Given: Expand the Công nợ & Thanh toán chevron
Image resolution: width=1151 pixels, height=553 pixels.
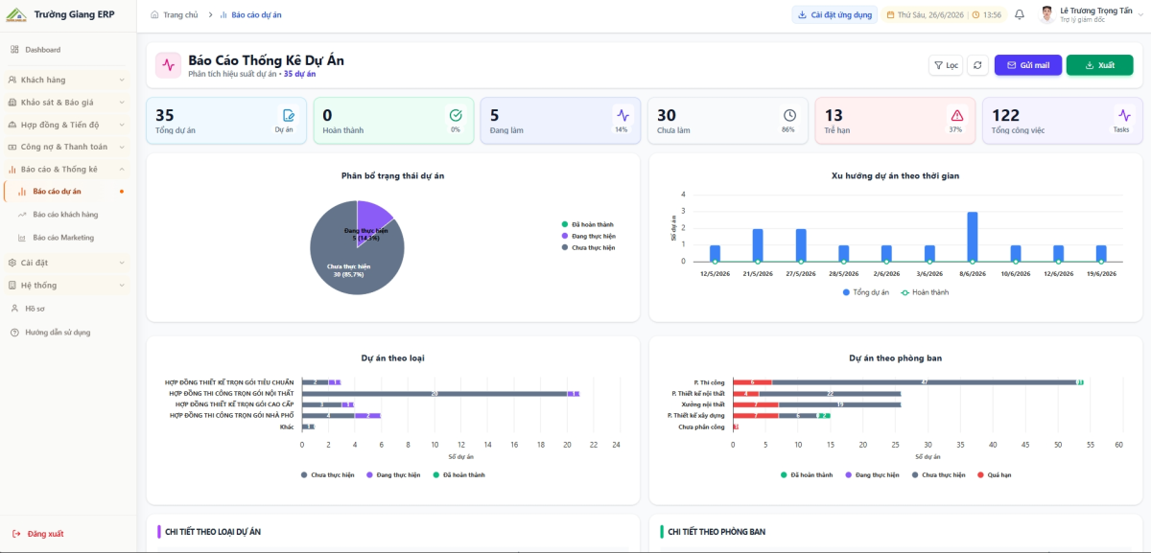Looking at the screenshot, I should pos(121,147).
